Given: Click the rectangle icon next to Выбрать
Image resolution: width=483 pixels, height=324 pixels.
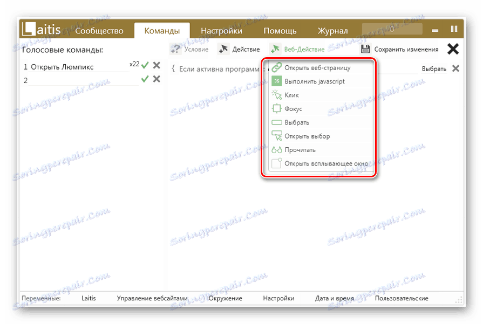Looking at the screenshot, I should (277, 122).
